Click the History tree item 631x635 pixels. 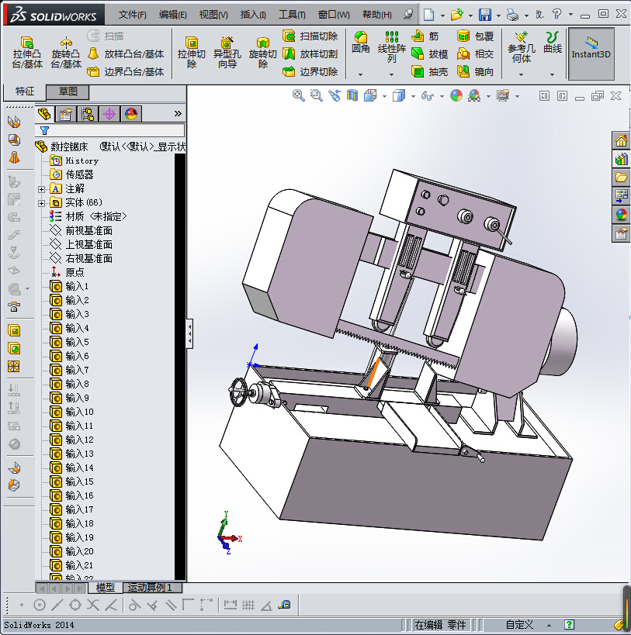[x=75, y=160]
